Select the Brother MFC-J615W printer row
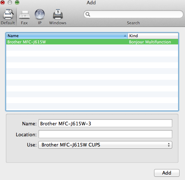The width and height of the screenshot is (185, 180). point(92,42)
